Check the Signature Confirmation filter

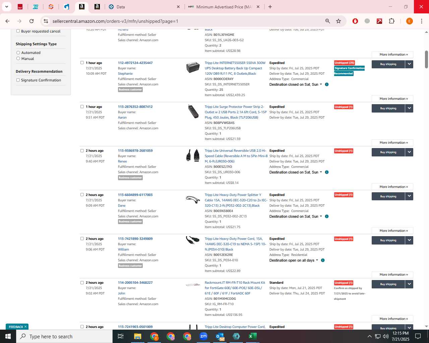tap(18, 80)
